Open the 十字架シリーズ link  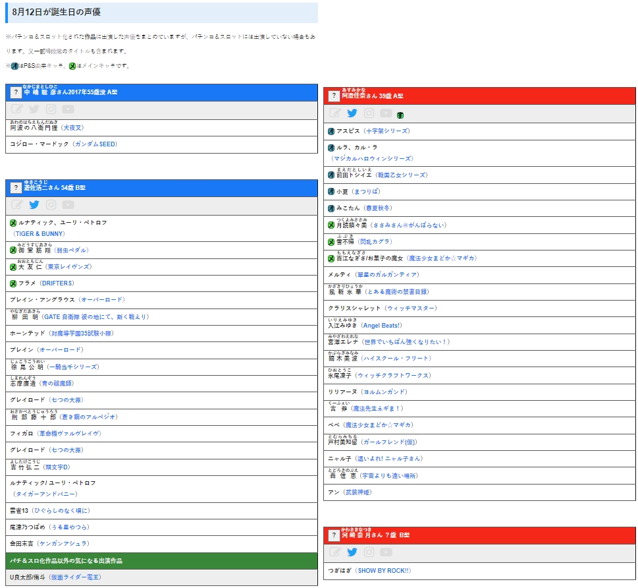pos(387,131)
